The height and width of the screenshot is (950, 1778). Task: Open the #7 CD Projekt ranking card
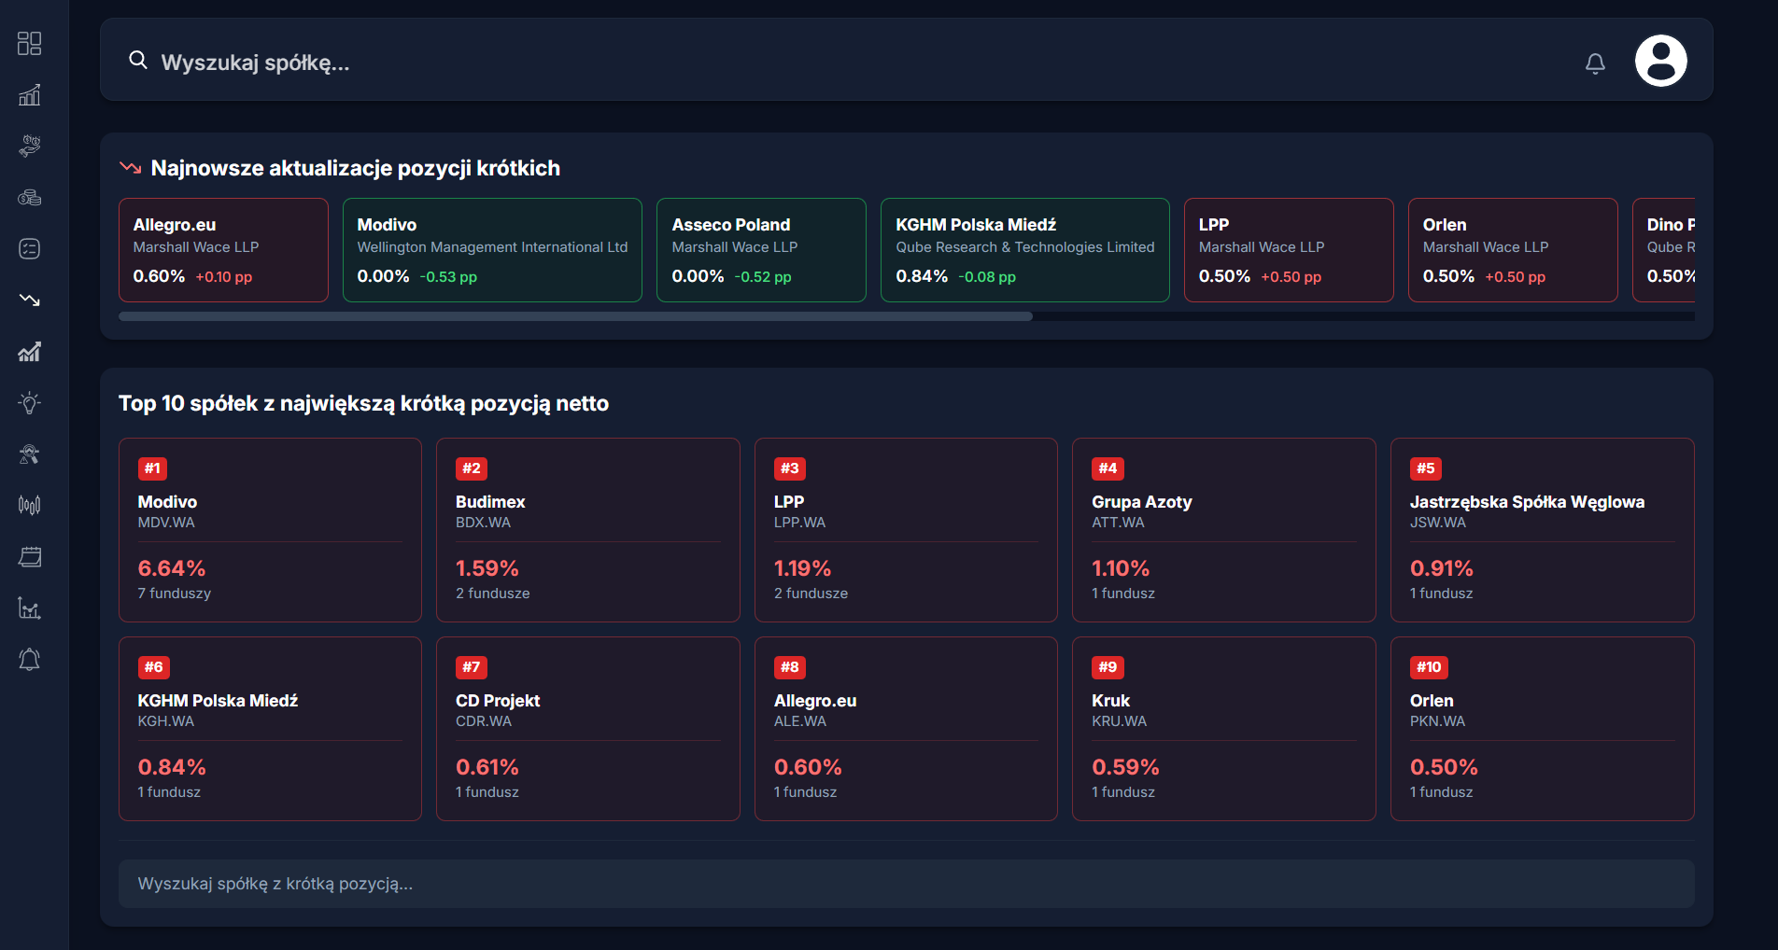coord(587,729)
